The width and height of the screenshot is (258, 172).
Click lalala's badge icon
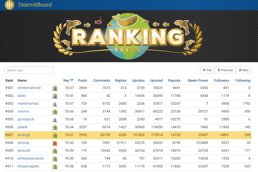(55, 96)
